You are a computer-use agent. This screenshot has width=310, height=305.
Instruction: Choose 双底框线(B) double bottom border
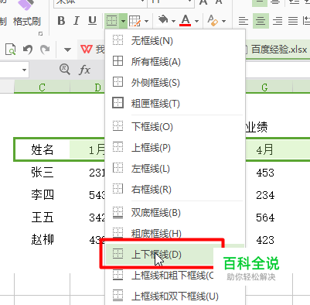click(175, 213)
